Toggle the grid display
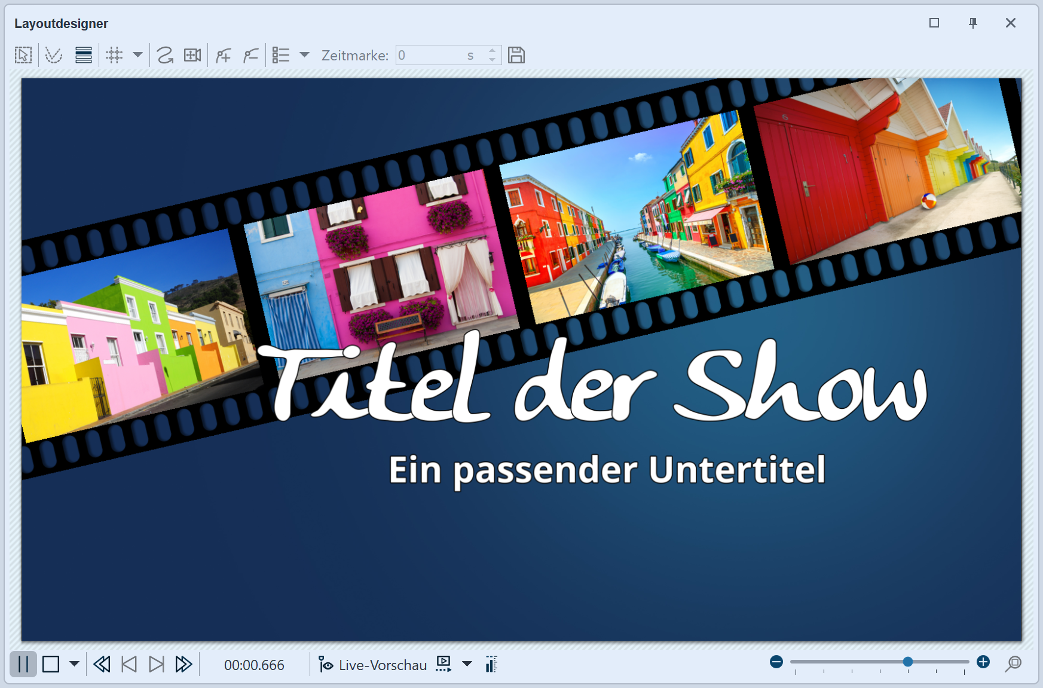 [x=115, y=55]
